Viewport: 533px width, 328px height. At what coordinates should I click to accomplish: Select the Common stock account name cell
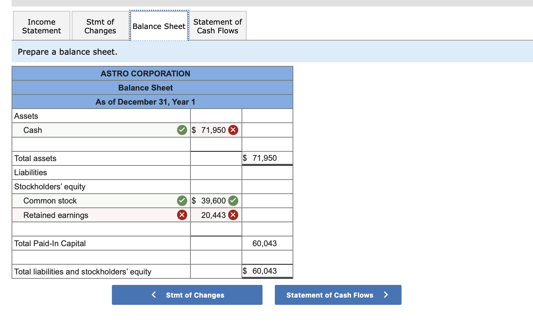101,201
